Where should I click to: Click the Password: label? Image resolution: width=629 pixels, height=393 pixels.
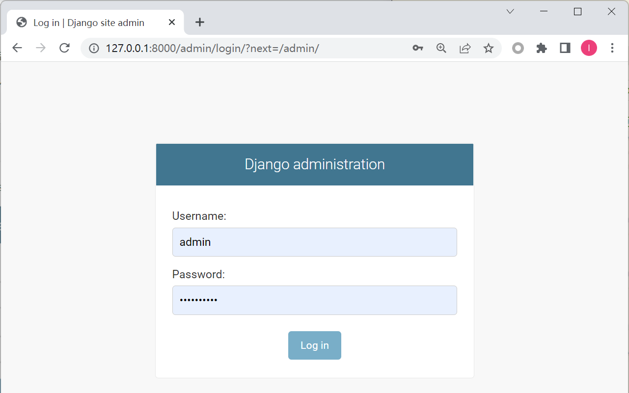pos(198,275)
